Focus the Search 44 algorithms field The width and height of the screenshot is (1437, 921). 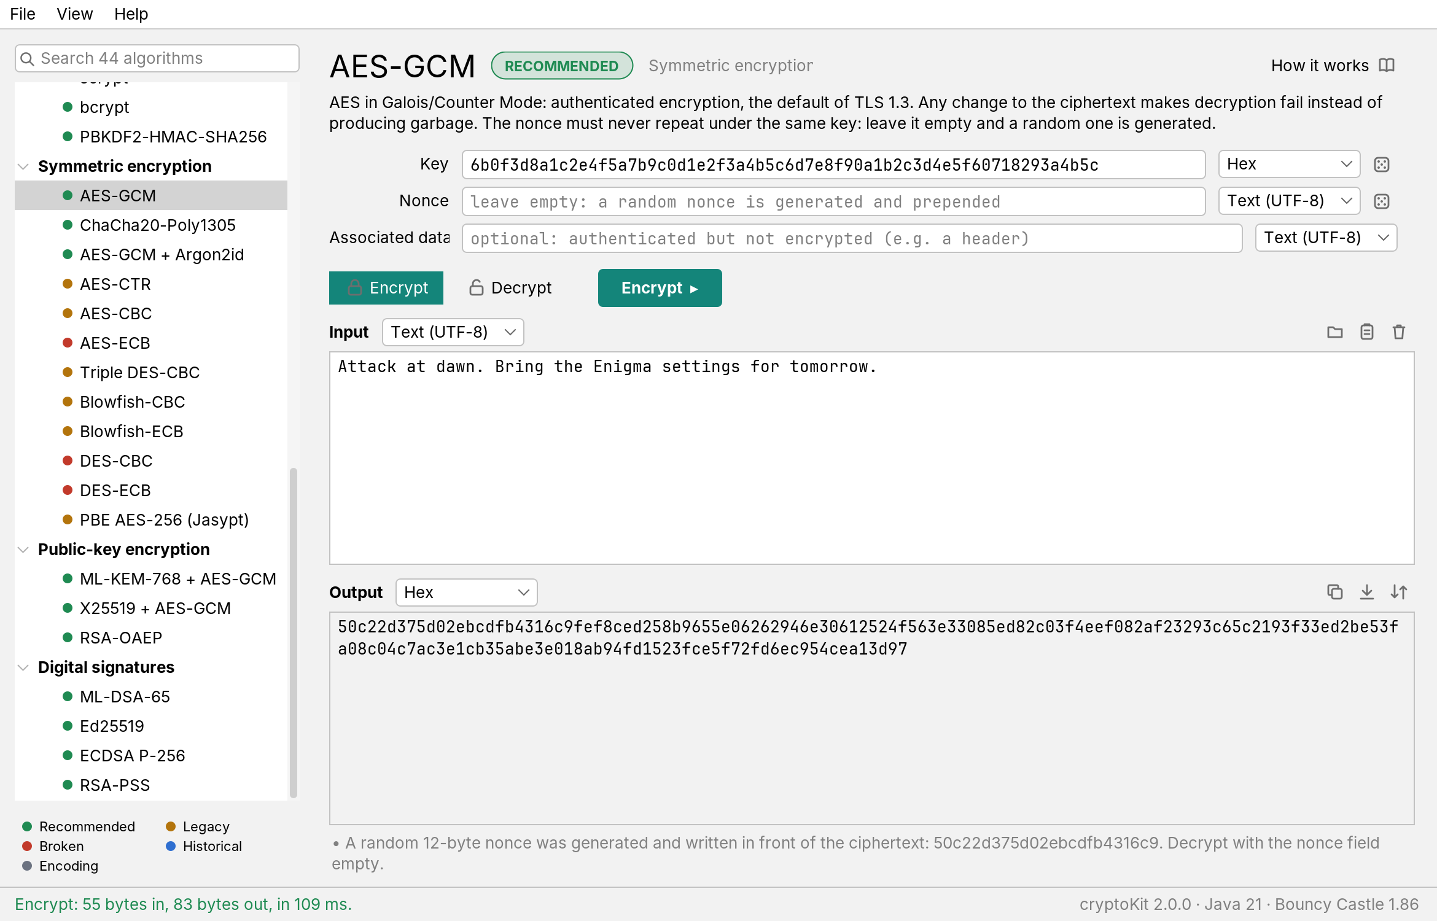[x=157, y=58]
